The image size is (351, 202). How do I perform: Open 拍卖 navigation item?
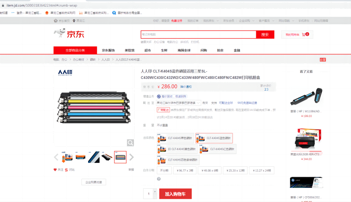coord(220,50)
